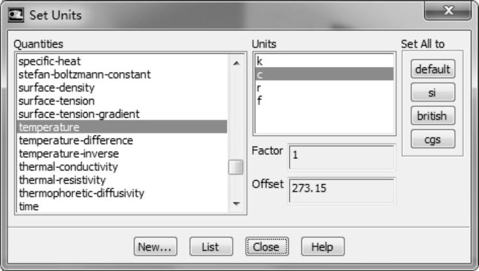Set all units to british
This screenshot has height=271, width=479.
tap(432, 115)
